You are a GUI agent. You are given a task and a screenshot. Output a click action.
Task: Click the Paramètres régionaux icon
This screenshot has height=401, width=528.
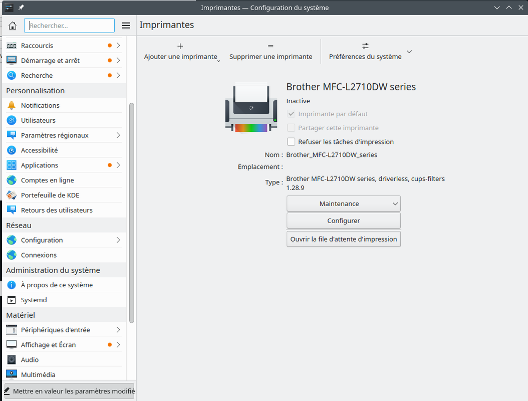[x=12, y=135]
